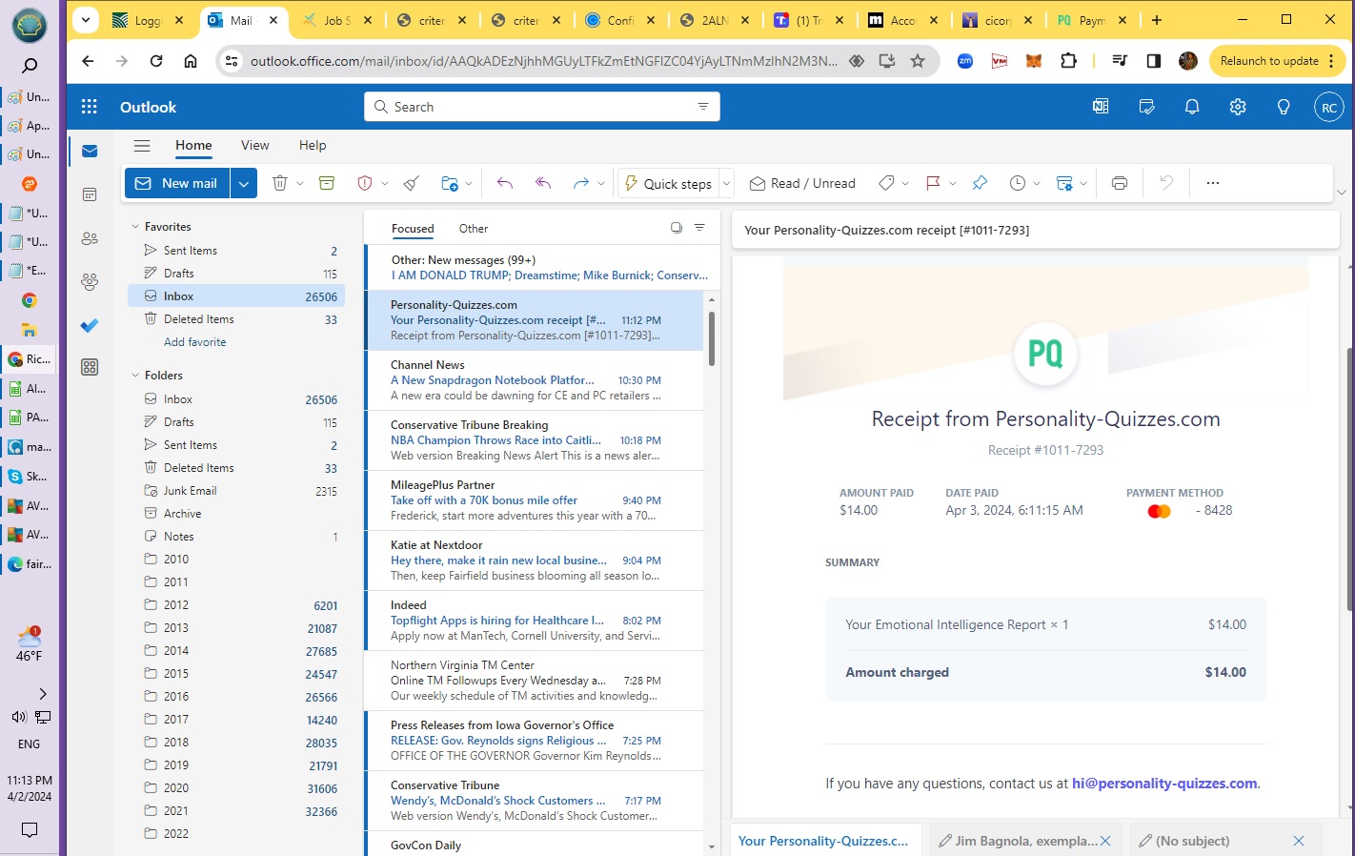Open notifications bell
Image resolution: width=1355 pixels, height=856 pixels.
pyautogui.click(x=1192, y=107)
